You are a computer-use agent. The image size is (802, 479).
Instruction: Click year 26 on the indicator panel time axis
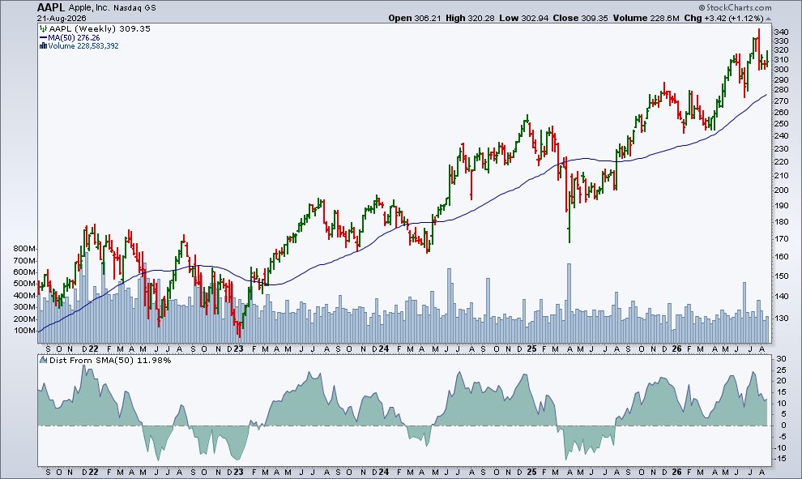tap(676, 472)
